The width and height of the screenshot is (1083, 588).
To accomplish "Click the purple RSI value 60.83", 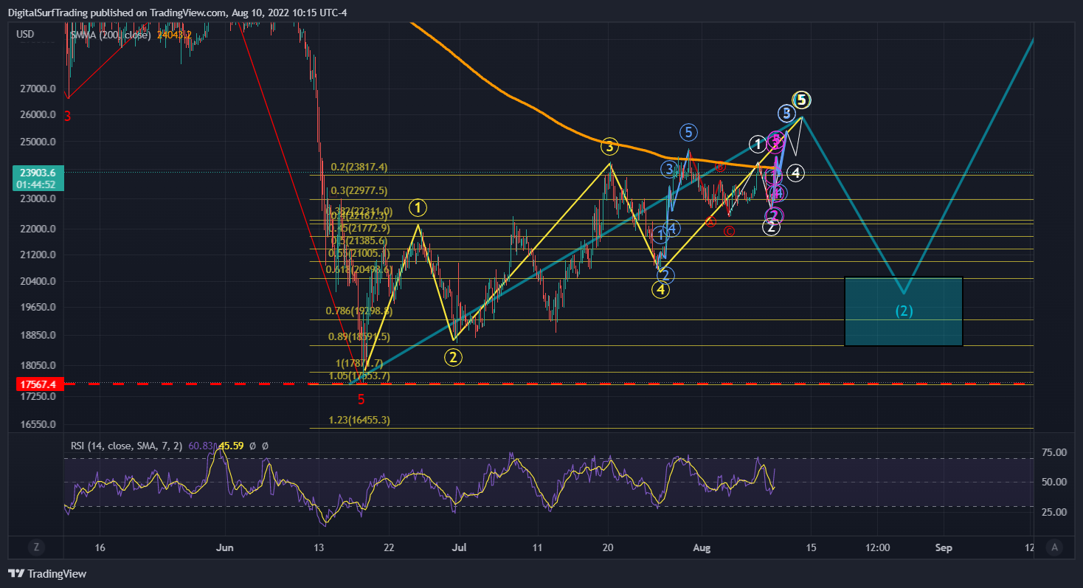I will coord(200,446).
